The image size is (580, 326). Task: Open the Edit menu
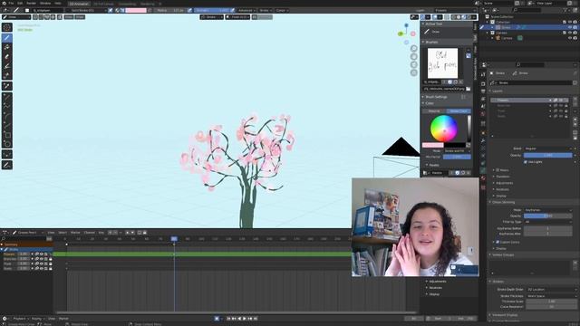pyautogui.click(x=20, y=3)
